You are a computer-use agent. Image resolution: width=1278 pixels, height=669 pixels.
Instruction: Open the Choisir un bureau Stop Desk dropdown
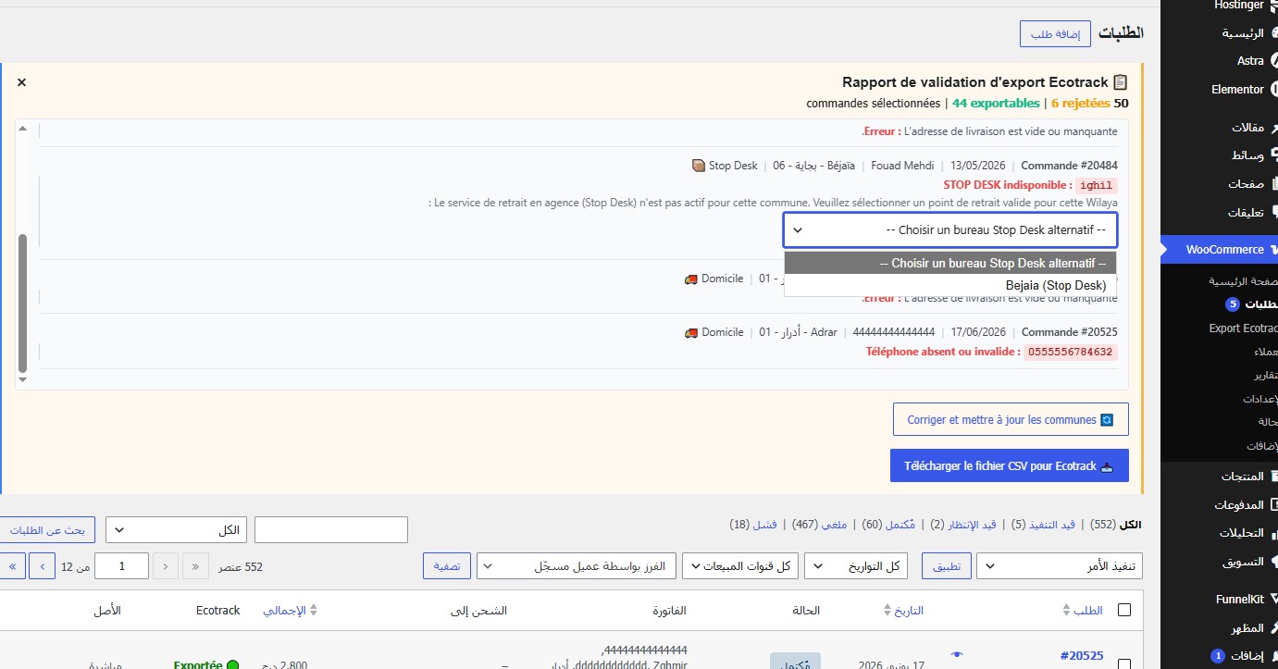tap(950, 229)
